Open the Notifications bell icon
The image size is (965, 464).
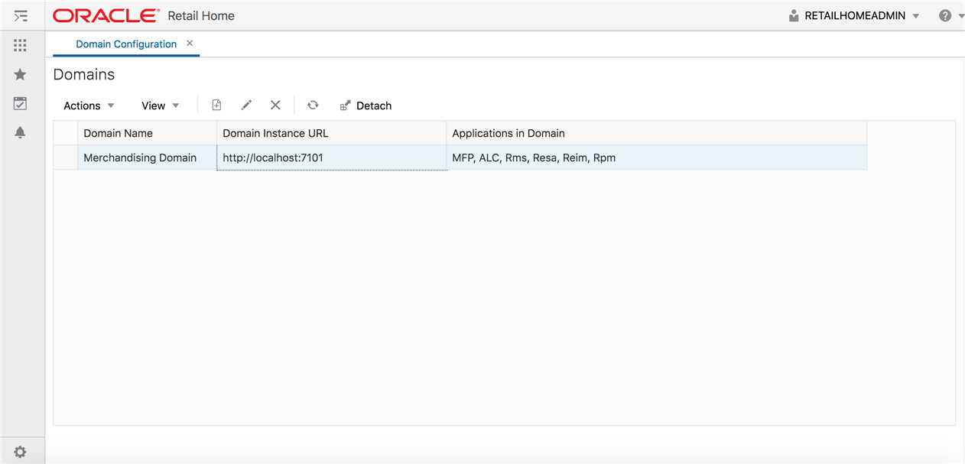pos(21,132)
